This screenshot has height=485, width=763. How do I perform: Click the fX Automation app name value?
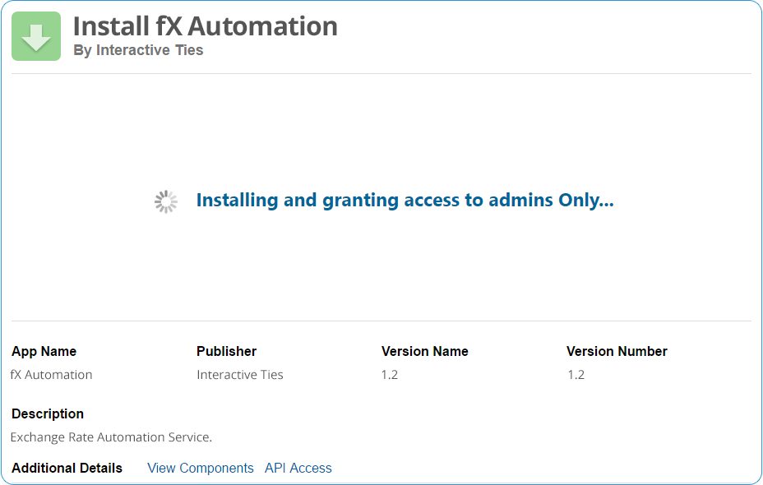tap(51, 375)
